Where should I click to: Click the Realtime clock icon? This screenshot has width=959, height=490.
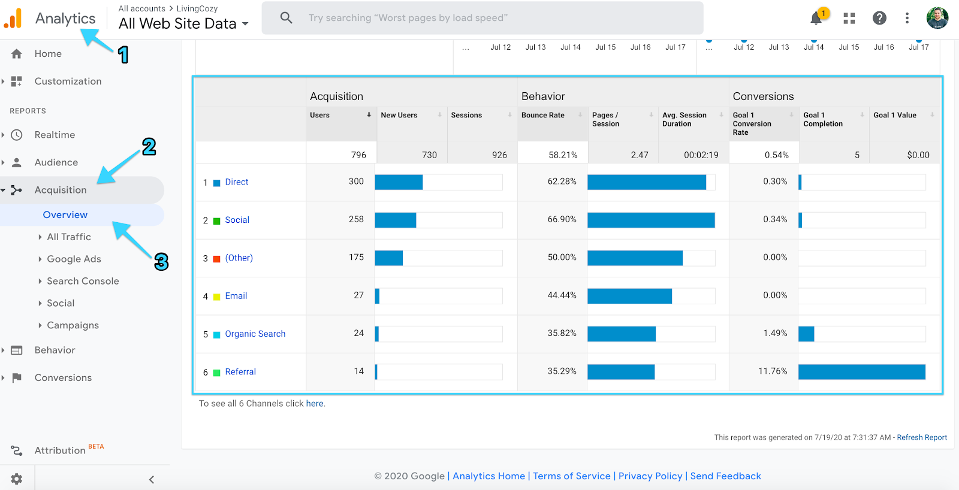pyautogui.click(x=17, y=135)
